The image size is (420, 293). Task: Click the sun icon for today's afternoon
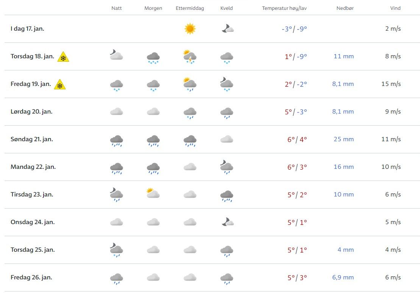[x=190, y=29]
